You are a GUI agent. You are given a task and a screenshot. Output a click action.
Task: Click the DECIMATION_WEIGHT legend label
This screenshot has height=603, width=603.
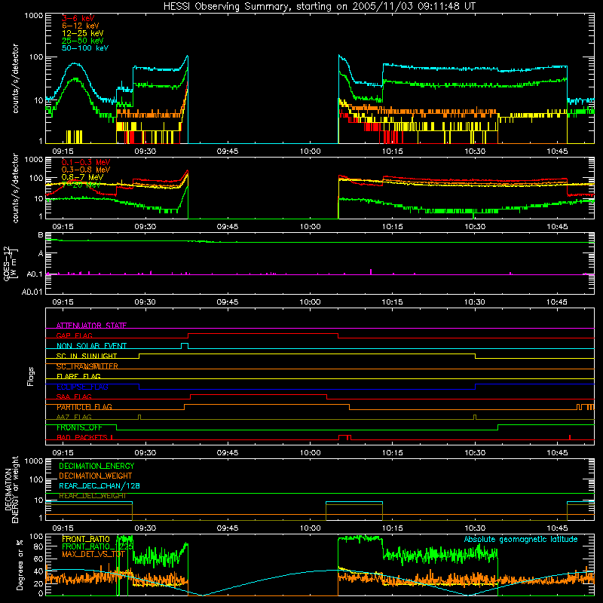[x=96, y=476]
